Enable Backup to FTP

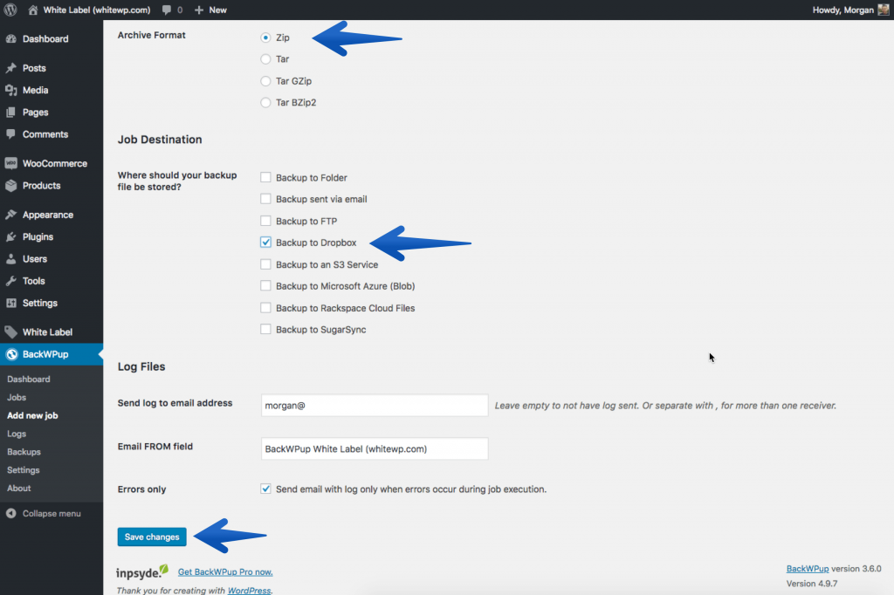click(265, 221)
